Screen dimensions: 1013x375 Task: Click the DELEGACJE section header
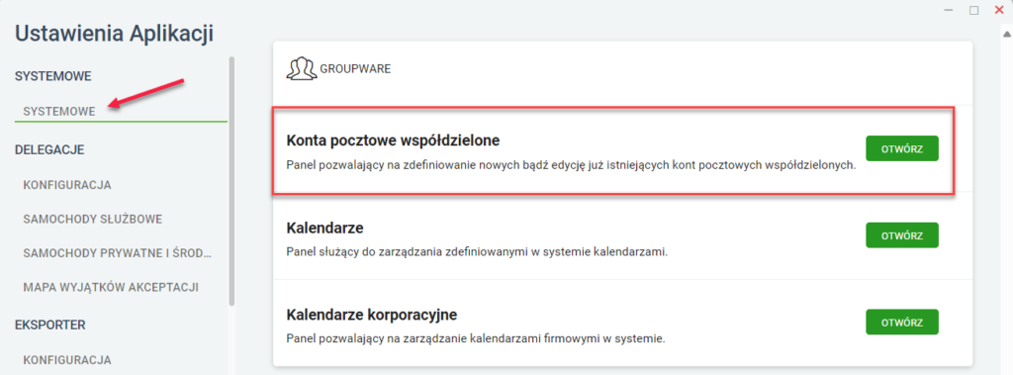click(x=49, y=150)
